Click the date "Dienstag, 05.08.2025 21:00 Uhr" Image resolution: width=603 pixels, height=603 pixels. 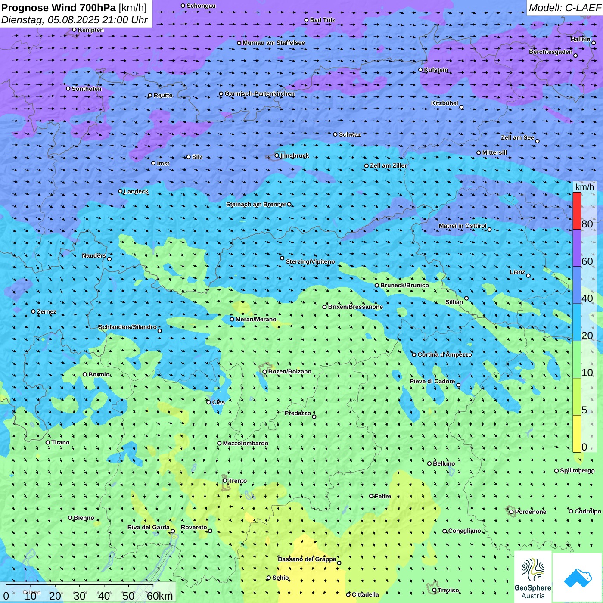pyautogui.click(x=75, y=20)
